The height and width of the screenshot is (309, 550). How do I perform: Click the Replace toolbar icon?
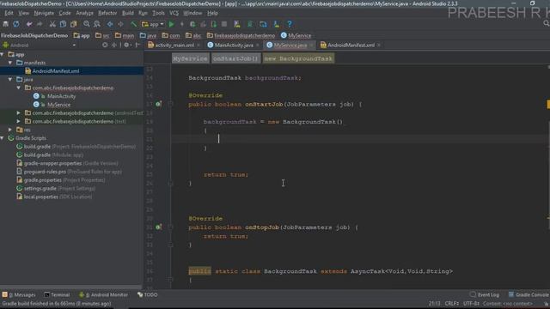coord(97,24)
